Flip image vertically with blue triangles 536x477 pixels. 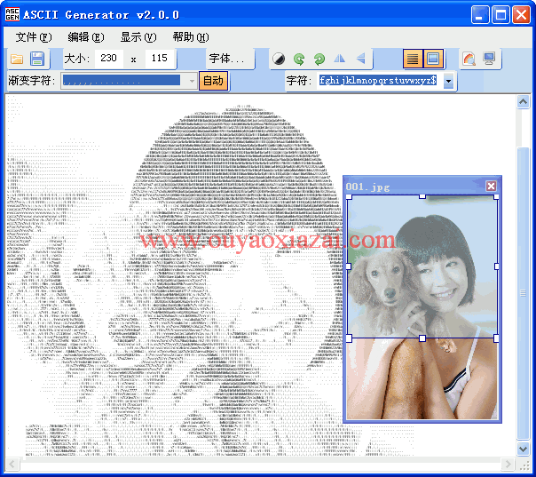(360, 59)
